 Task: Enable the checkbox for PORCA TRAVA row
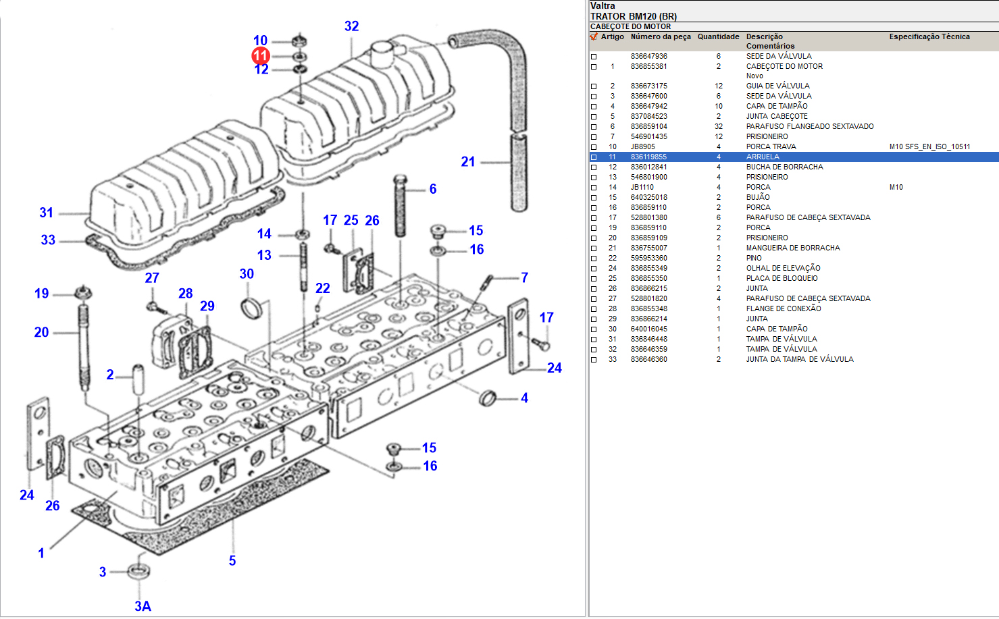click(x=594, y=147)
